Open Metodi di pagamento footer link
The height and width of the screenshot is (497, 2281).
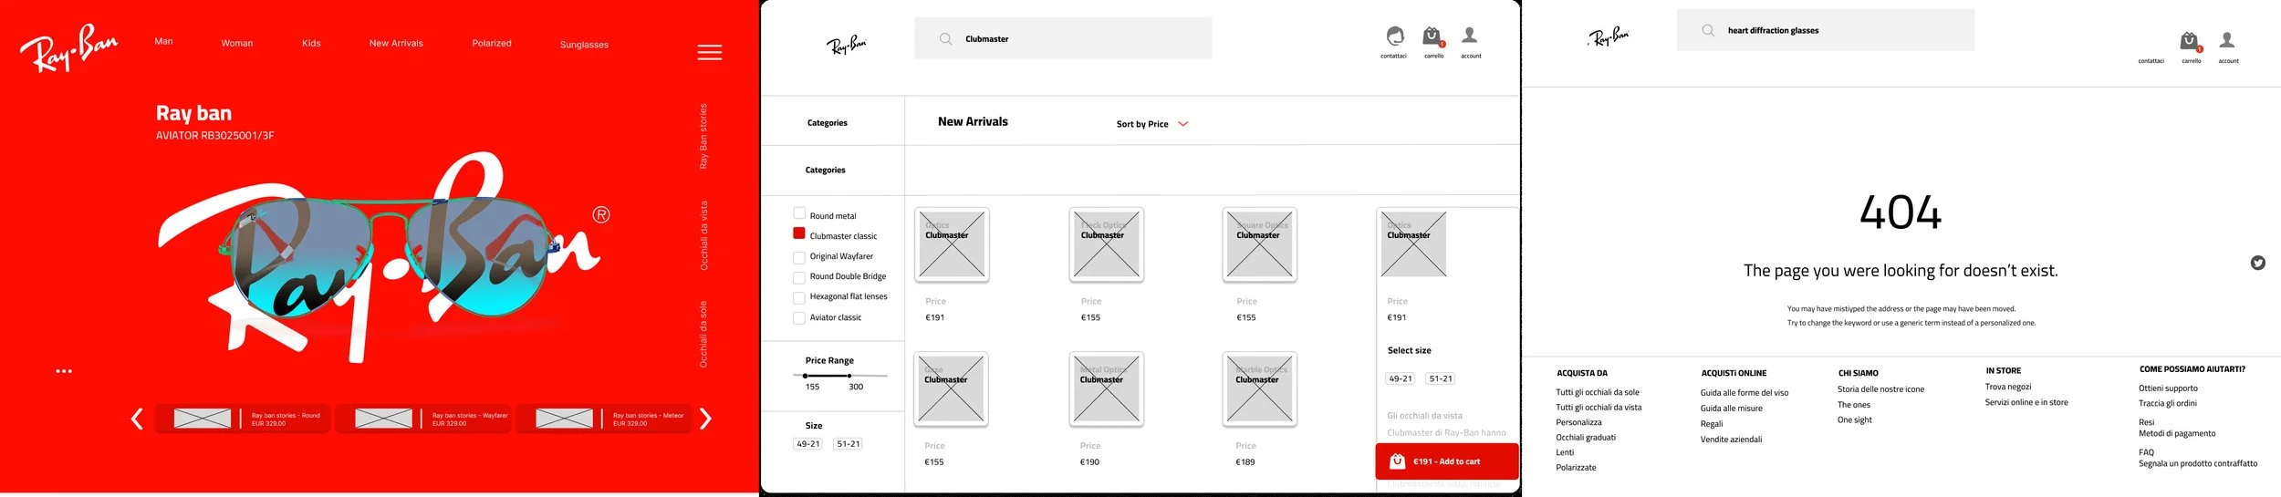coord(2177,433)
